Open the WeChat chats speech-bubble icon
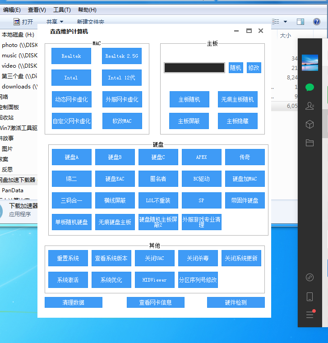Viewport: 328px width, 343px height. click(310, 87)
